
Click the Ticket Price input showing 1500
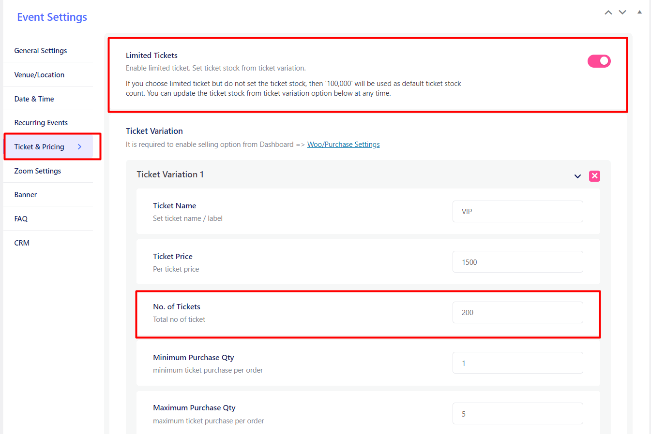point(517,261)
